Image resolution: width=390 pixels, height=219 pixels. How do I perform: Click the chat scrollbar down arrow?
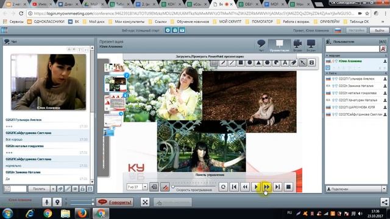pos(92,182)
